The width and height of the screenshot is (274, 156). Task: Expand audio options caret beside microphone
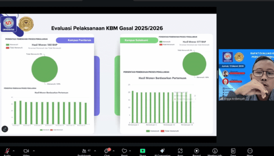14,151
